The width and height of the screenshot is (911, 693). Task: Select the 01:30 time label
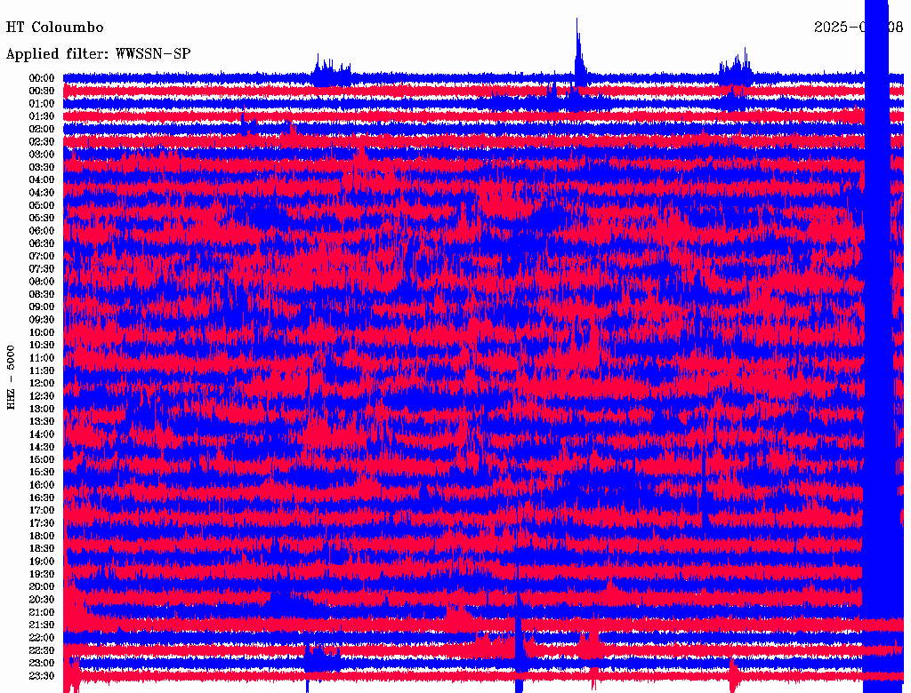coord(42,116)
